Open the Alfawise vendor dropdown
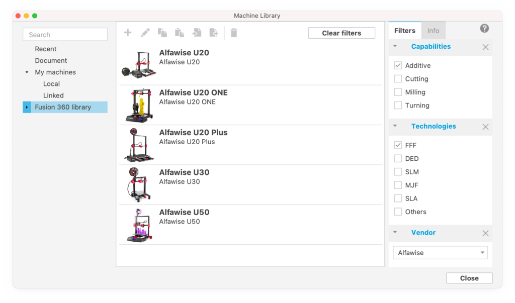Image resolution: width=515 pixels, height=303 pixels. (440, 253)
